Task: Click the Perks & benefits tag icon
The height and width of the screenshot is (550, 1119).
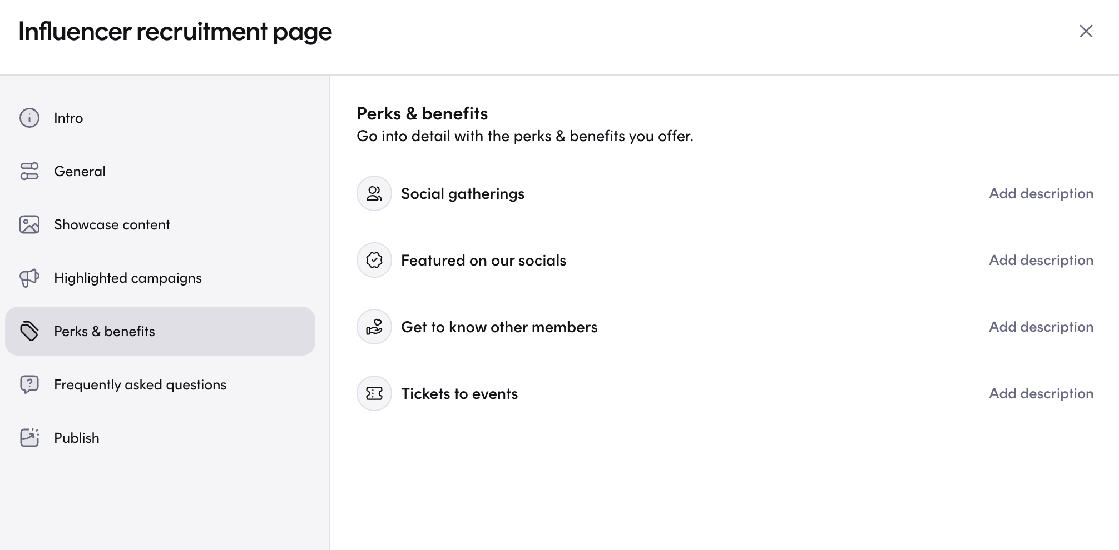Action: [29, 331]
